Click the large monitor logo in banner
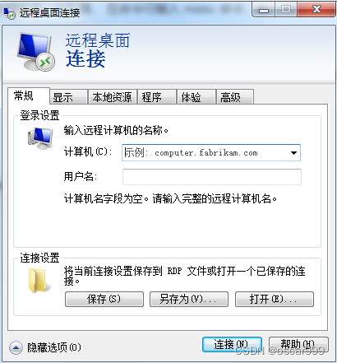Screen dimensions: 337x363 pos(35,52)
